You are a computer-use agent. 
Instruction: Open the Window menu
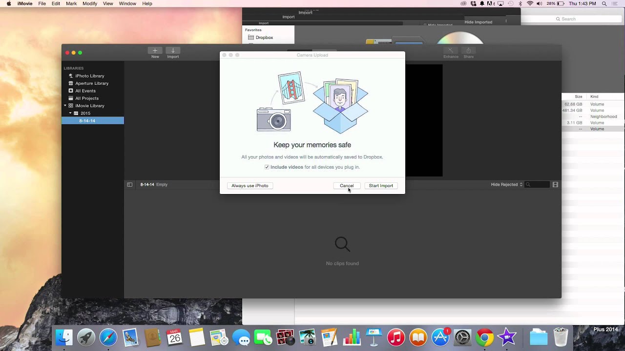click(127, 3)
